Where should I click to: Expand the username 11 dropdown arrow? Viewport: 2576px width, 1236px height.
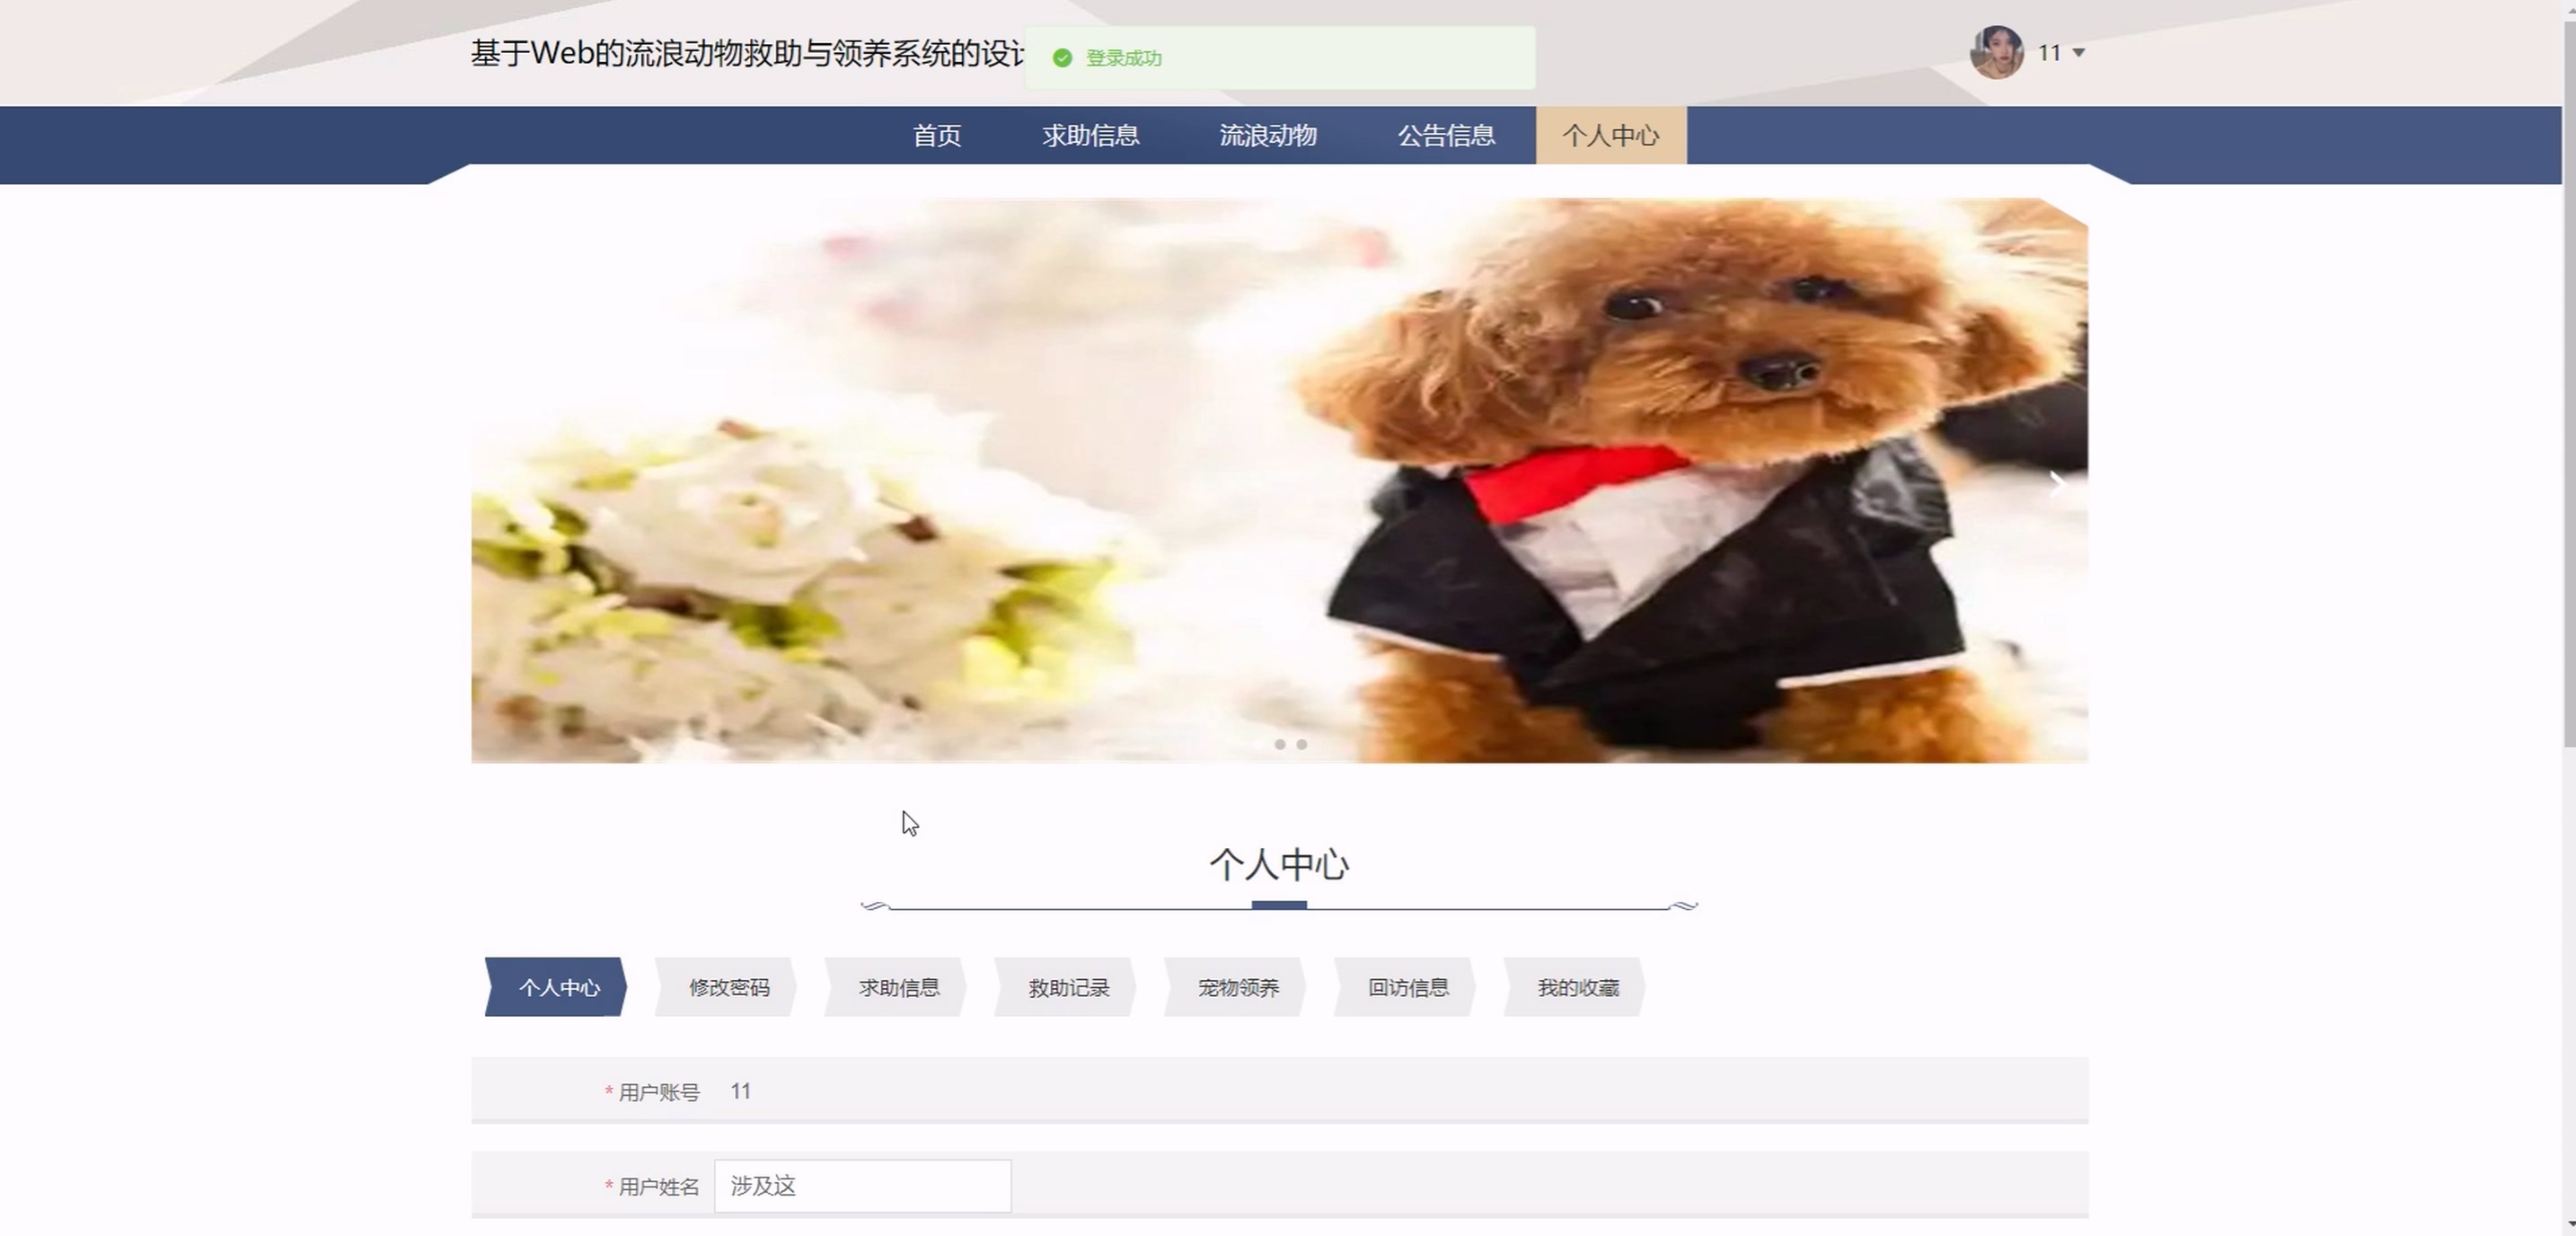[x=2079, y=52]
